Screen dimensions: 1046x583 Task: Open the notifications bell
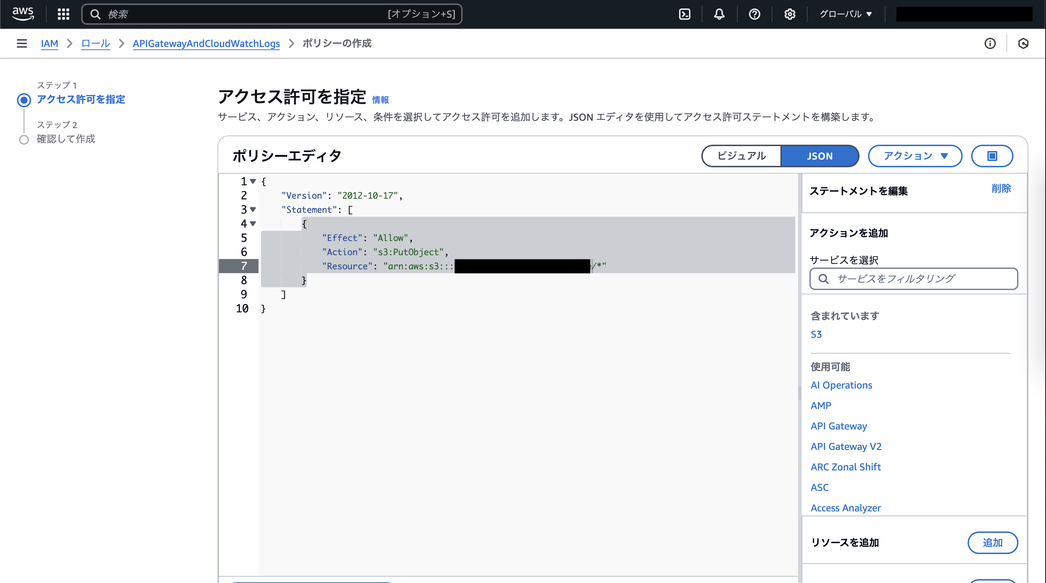pos(719,14)
